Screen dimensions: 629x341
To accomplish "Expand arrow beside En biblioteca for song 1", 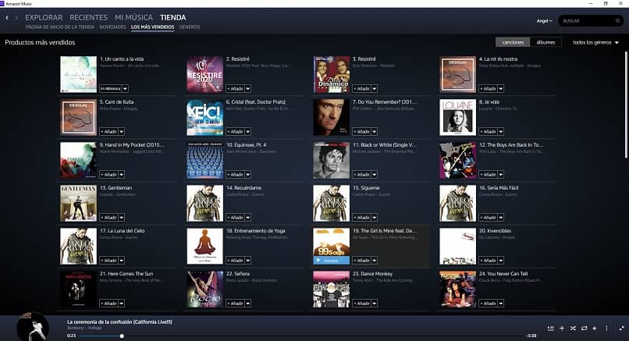I will [125, 88].
